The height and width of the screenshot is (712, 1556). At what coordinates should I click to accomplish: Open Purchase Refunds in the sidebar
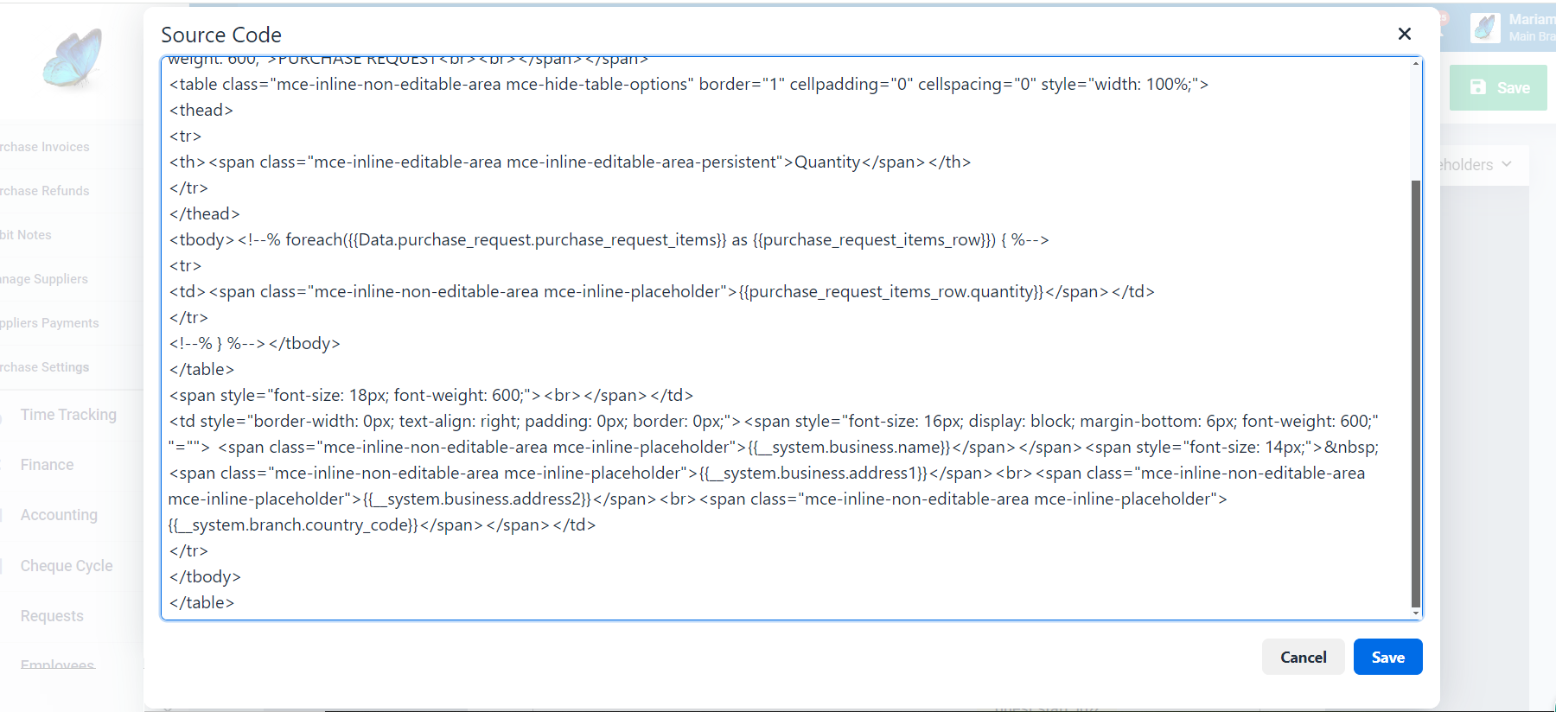pyautogui.click(x=45, y=191)
